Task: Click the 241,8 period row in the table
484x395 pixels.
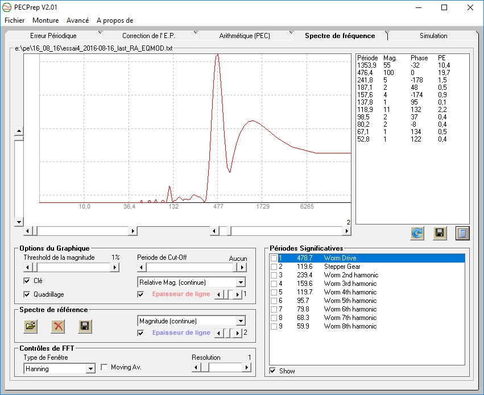Action: (x=404, y=80)
